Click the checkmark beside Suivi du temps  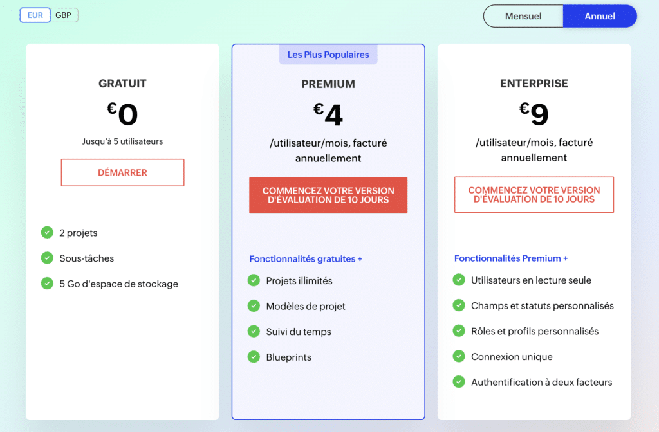pos(254,331)
